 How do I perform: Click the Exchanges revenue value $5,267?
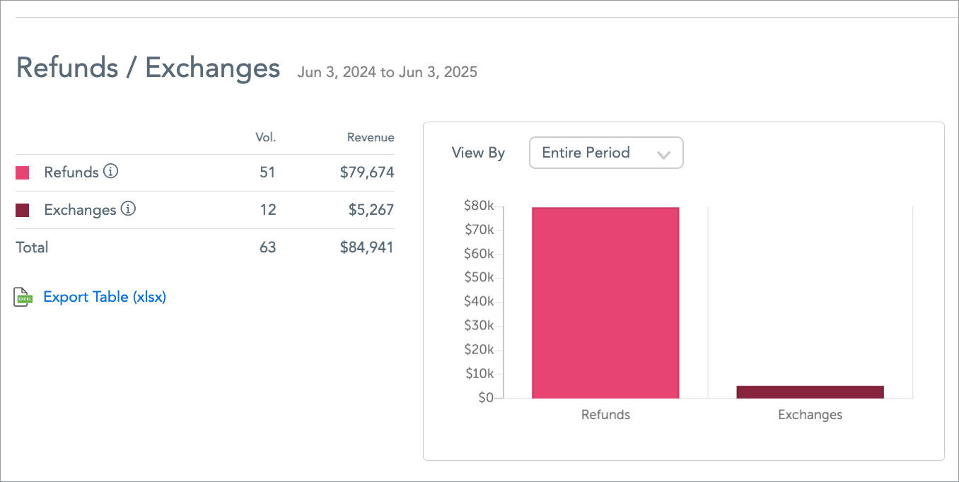tap(371, 210)
